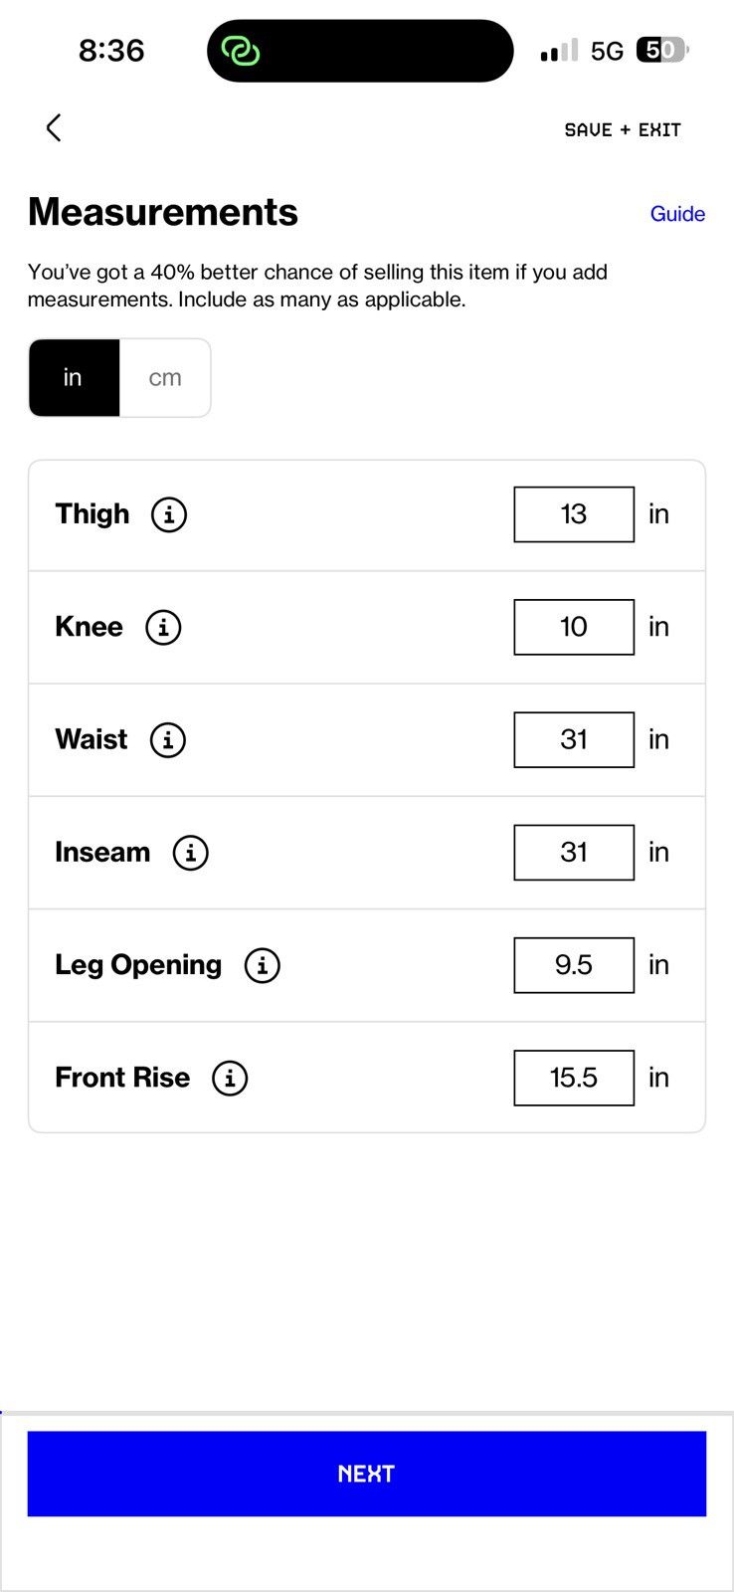Edit the Inseam measurement field
734x1592 pixels.
click(574, 853)
